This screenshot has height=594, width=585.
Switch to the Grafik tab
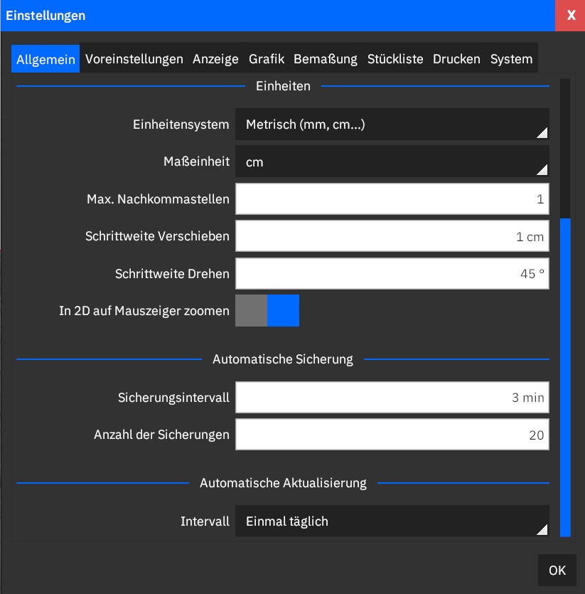267,59
